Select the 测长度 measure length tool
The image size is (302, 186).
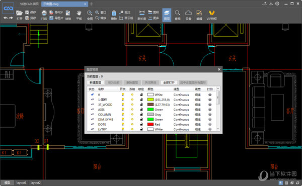(x=142, y=15)
